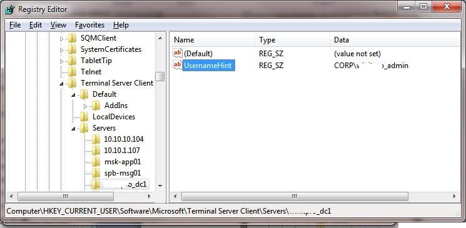This screenshot has height=228, width=466.
Task: Select the UsernameHint string value icon
Action: [x=178, y=65]
